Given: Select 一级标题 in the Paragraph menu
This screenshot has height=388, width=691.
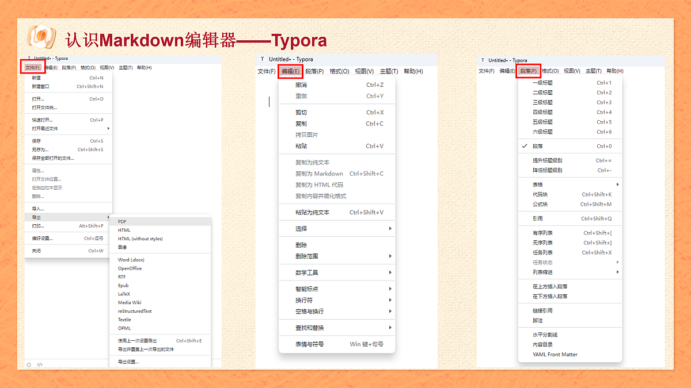Looking at the screenshot, I should tap(571, 83).
